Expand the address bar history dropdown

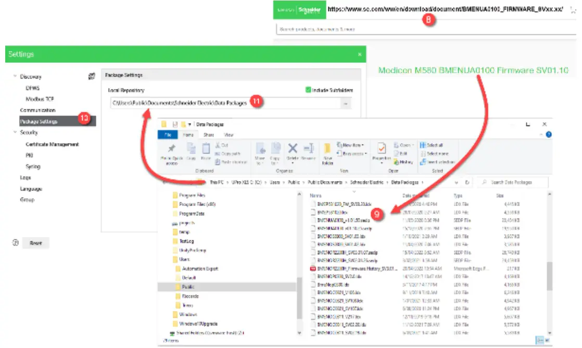(456, 182)
